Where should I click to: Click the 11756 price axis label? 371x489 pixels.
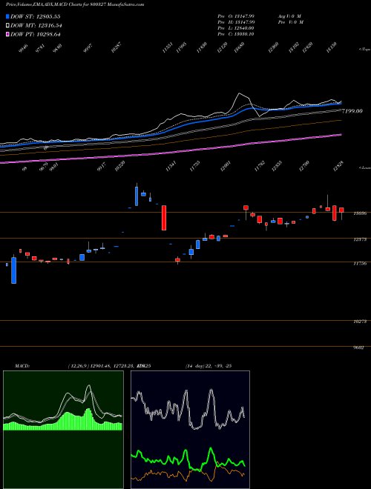(x=360, y=264)
